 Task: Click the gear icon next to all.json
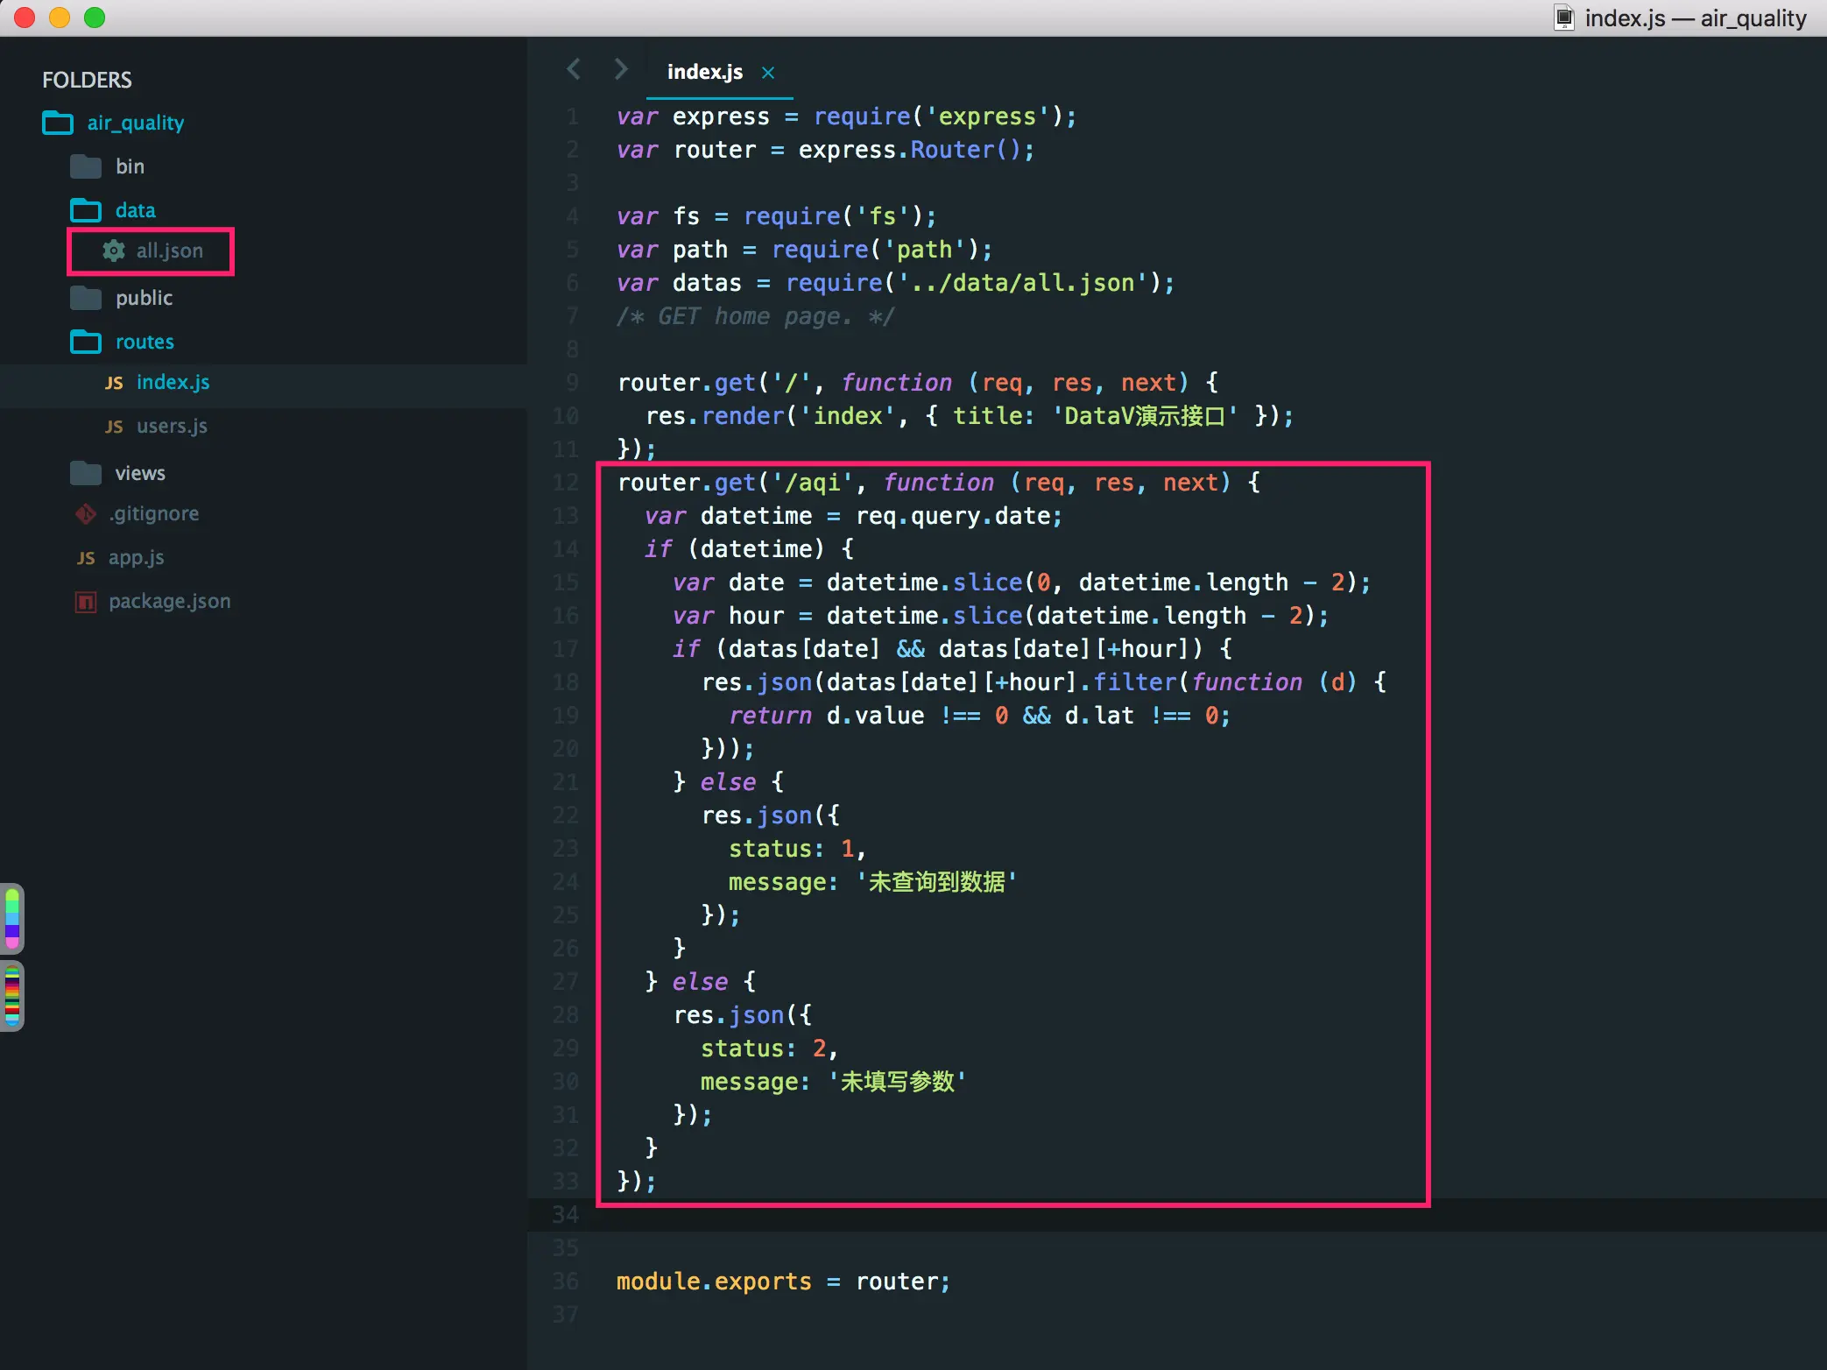coord(113,251)
